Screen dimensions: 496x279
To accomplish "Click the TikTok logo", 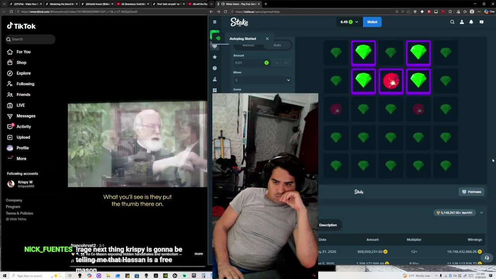I will (21, 26).
